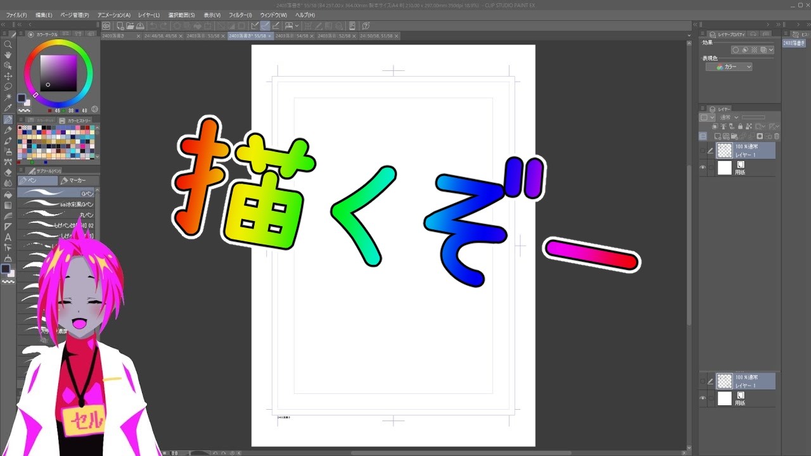Click the Redo arrow icon
Viewport: 811px width, 456px height.
(163, 26)
